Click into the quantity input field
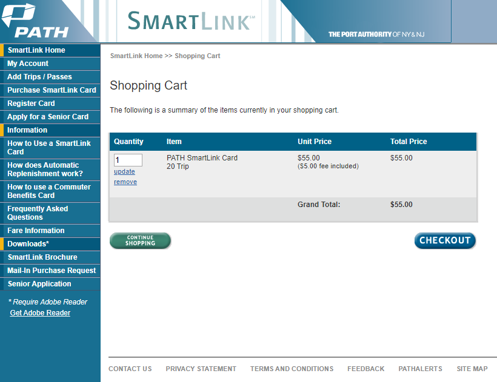This screenshot has width=497, height=382. (x=128, y=160)
